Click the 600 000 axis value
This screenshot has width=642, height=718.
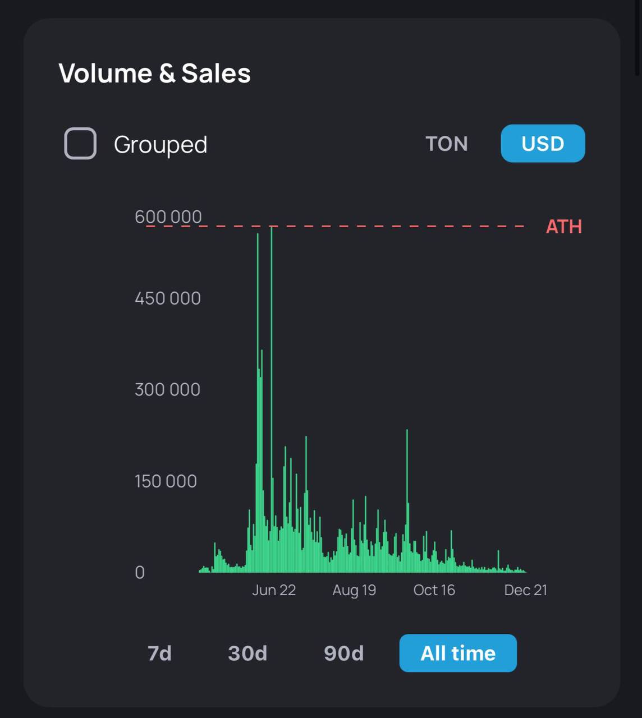click(x=168, y=217)
